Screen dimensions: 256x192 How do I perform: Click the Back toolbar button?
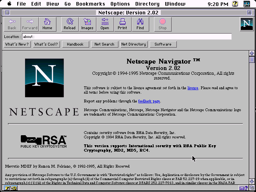[12, 24]
